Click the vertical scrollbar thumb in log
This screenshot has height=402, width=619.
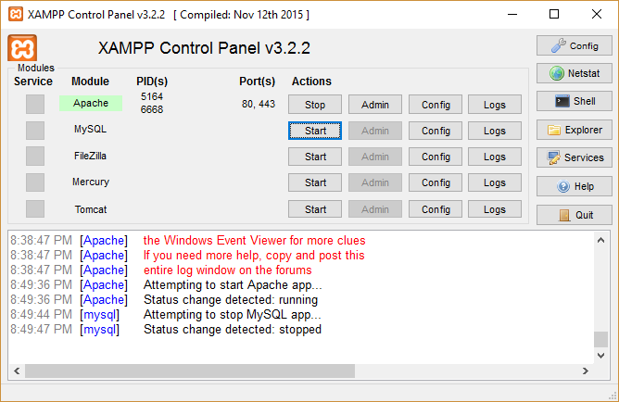(x=600, y=339)
